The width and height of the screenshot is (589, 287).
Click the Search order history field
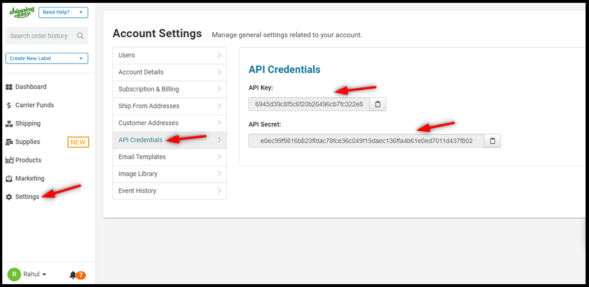click(x=47, y=36)
